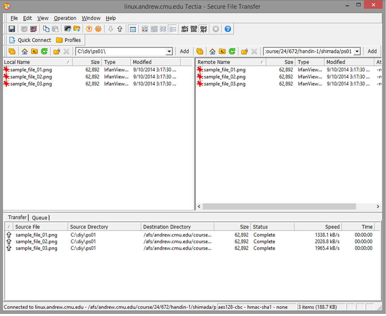The width and height of the screenshot is (386, 316).
Task: Click Add button beside remote path
Action: pos(372,51)
